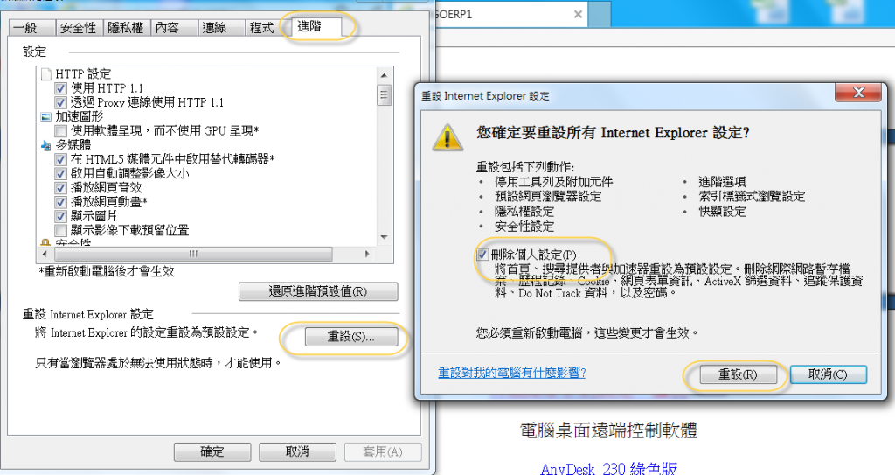This screenshot has height=475, width=895.
Task: Enable 使用軟體呈現 GPU checkbox
Action: pyautogui.click(x=60, y=131)
